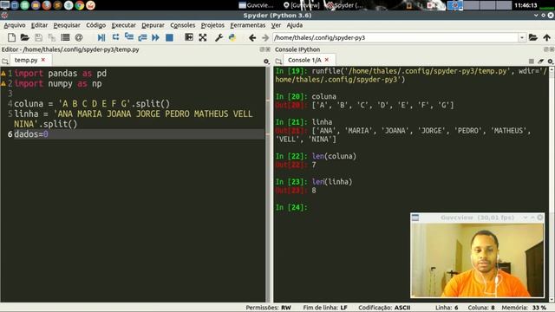Click the Guvcview webcam preview window

(x=477, y=256)
